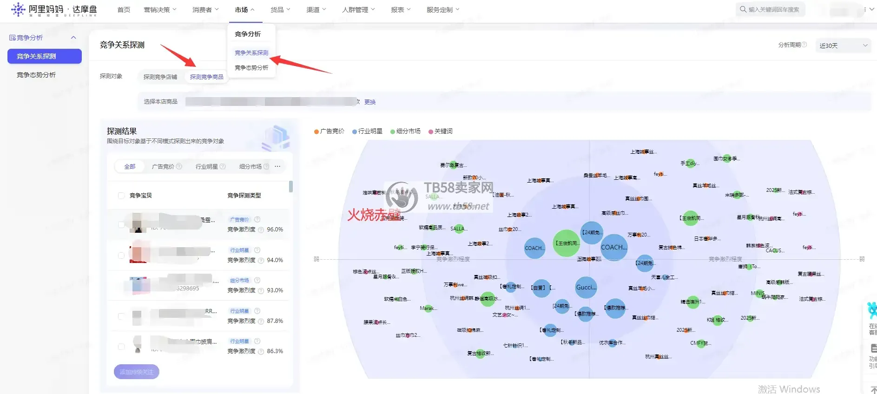Select 竞争关系探测 in the left sidebar
The height and width of the screenshot is (394, 877).
coord(45,56)
